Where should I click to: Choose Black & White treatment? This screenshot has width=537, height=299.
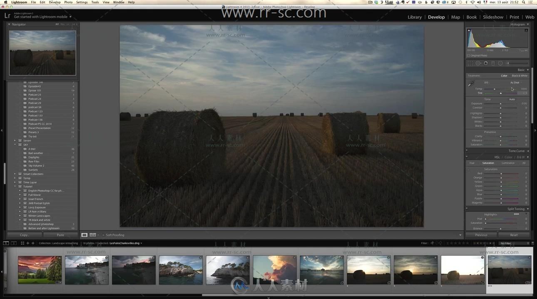point(520,76)
